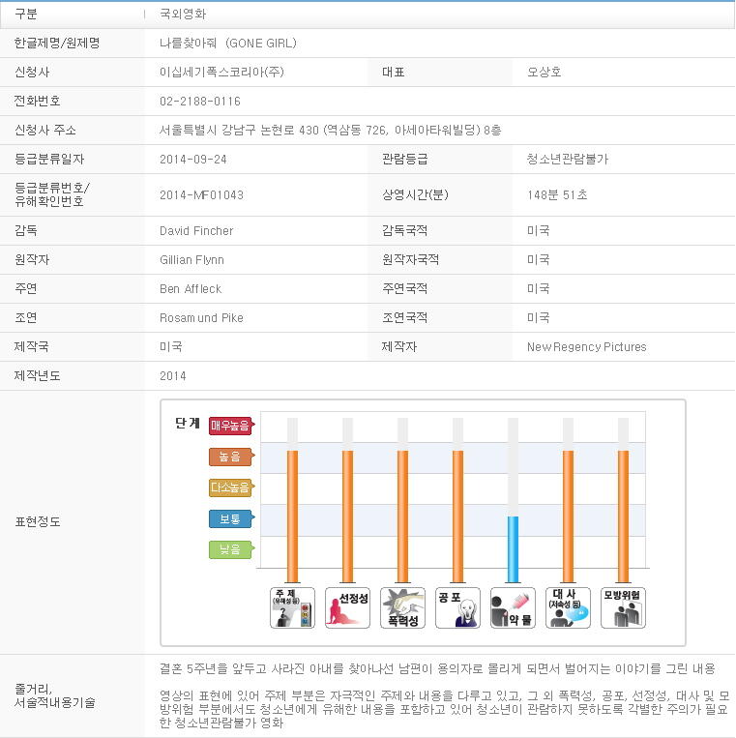This screenshot has height=738, width=736.
Task: Click production year 2014
Action: pyautogui.click(x=173, y=376)
